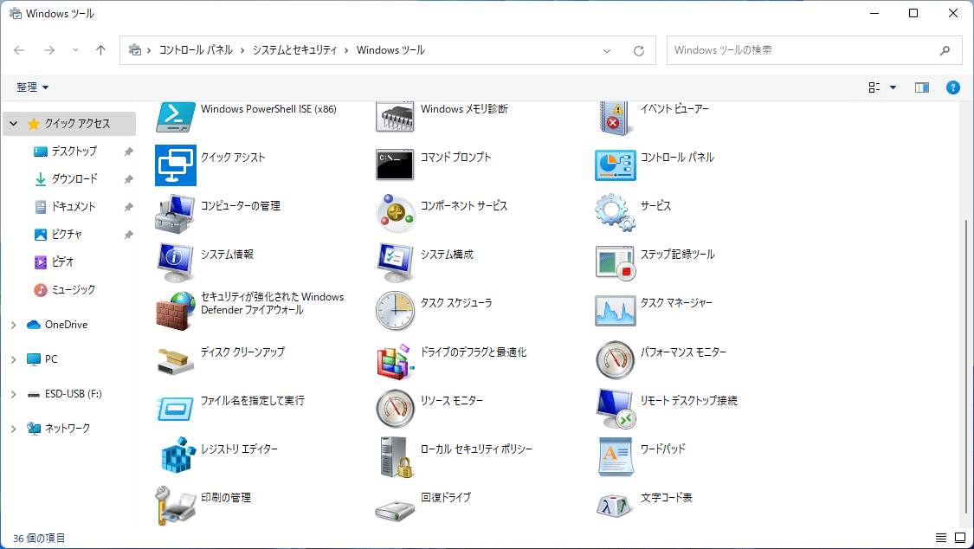
Task: Select the ファイル名を指定して実行 icon
Action: pos(176,409)
